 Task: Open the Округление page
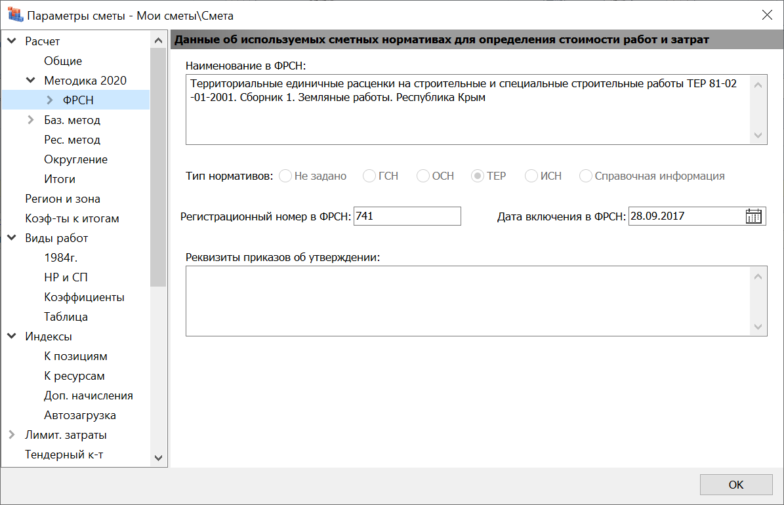coord(75,159)
